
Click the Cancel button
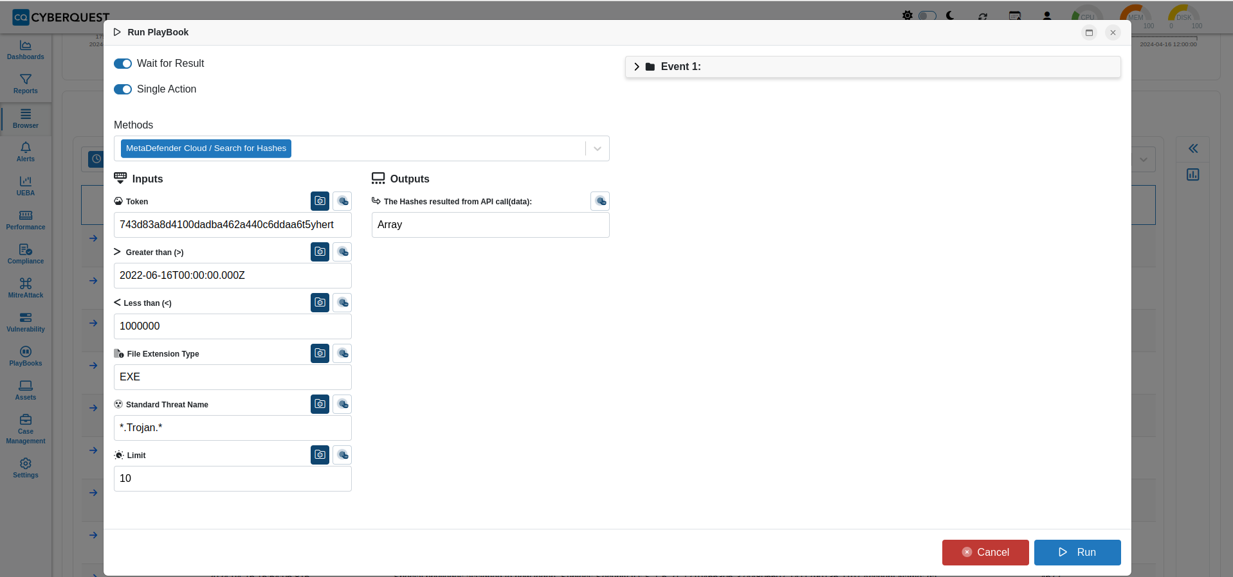[985, 553]
